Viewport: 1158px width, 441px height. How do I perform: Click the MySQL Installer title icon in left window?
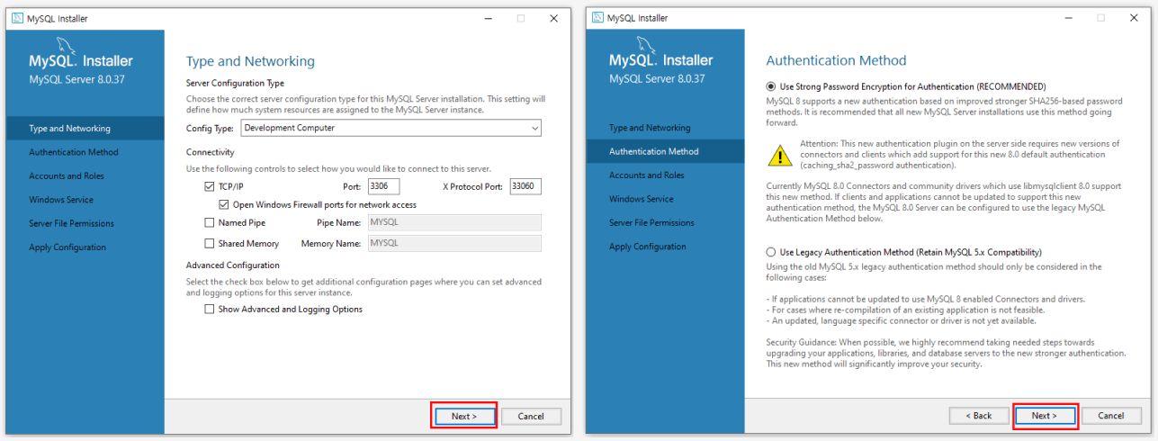[x=18, y=18]
